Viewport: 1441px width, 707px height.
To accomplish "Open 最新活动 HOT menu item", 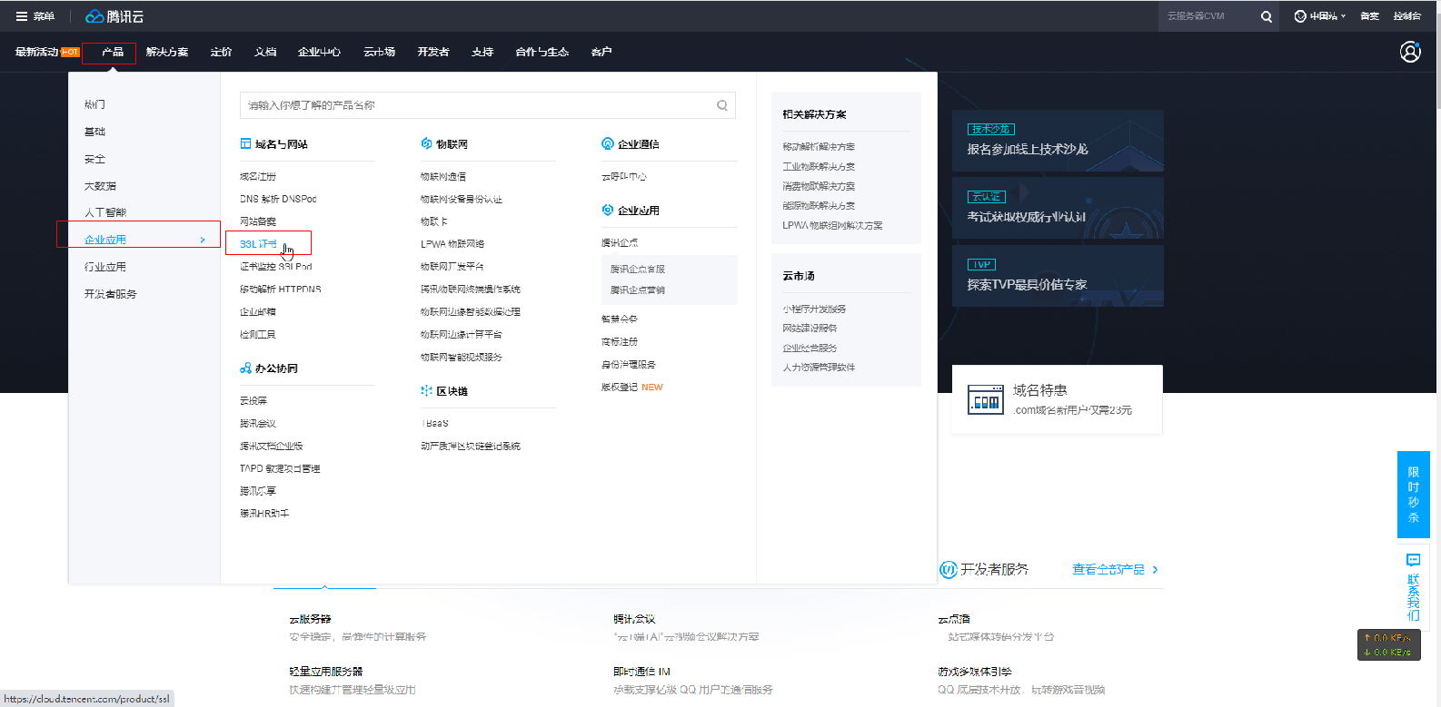I will 47,52.
